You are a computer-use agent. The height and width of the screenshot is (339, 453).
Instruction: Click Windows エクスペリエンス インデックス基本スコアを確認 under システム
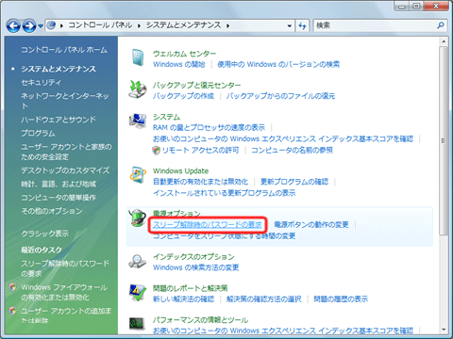point(283,138)
